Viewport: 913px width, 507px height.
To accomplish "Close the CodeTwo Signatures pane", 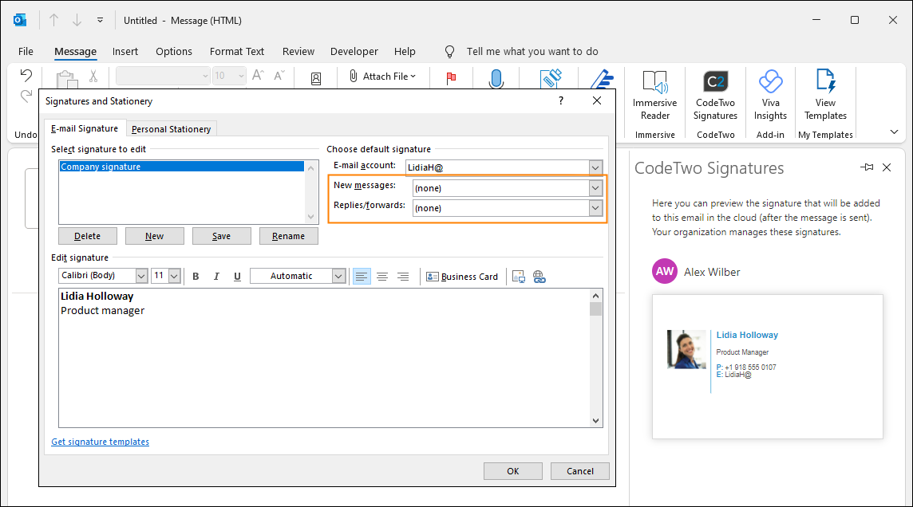I will tap(887, 167).
